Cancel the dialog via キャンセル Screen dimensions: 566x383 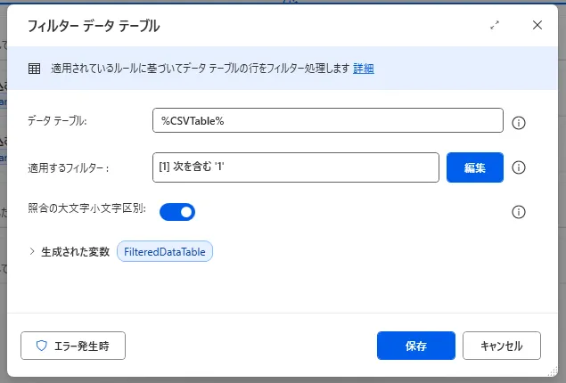pos(501,346)
